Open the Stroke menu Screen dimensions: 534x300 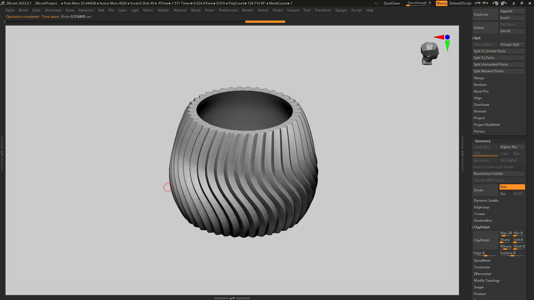(x=277, y=10)
